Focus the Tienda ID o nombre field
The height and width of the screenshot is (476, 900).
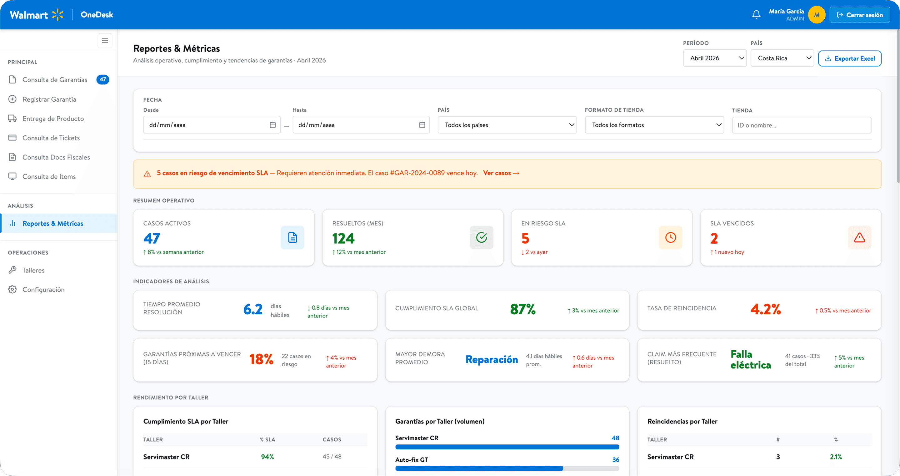point(802,125)
